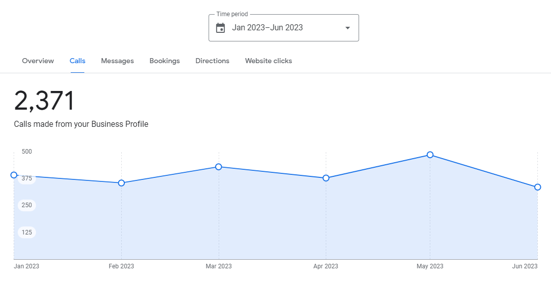Select the Apr 2023 data point circle
The image size is (551, 284).
pos(326,178)
